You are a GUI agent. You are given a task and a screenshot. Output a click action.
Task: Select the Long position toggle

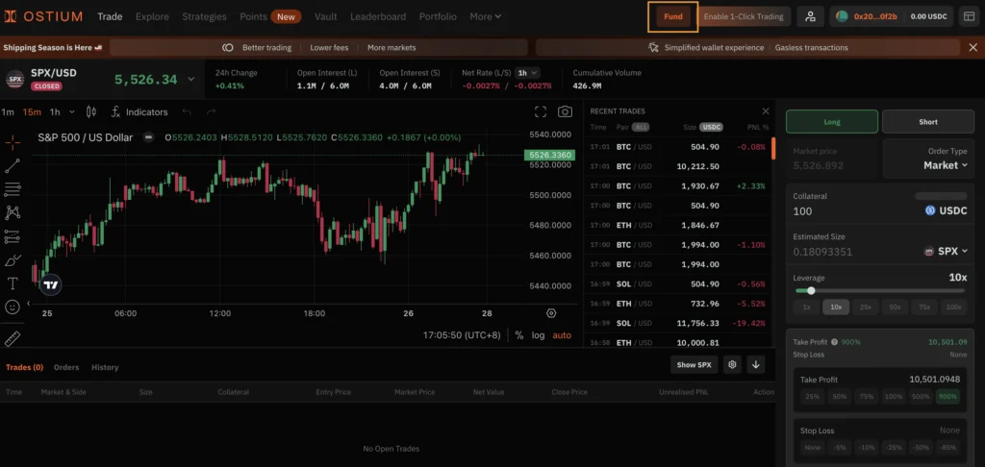[832, 122]
